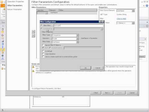This screenshot has height=112, width=149.
Task: Click the orange File tab
Action: (2, 6)
